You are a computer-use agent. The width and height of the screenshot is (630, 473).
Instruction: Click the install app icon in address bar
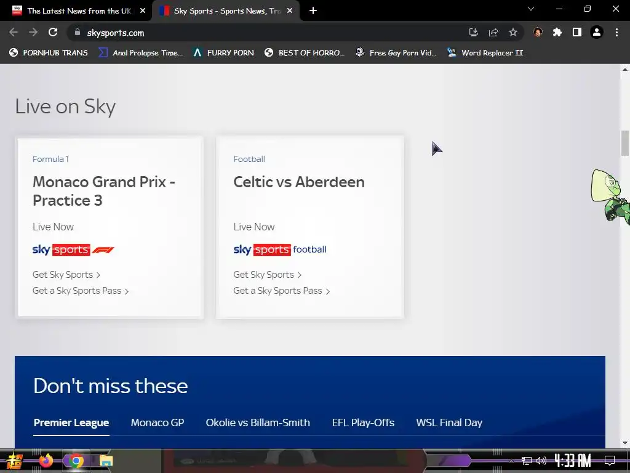pos(474,33)
